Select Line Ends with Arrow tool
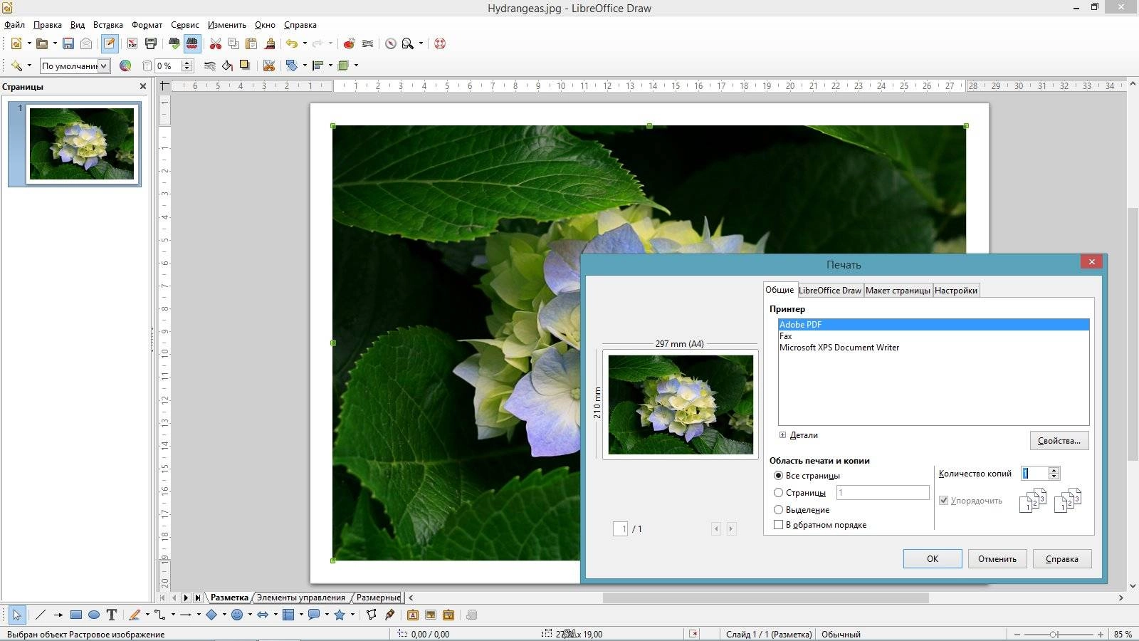 click(x=58, y=615)
